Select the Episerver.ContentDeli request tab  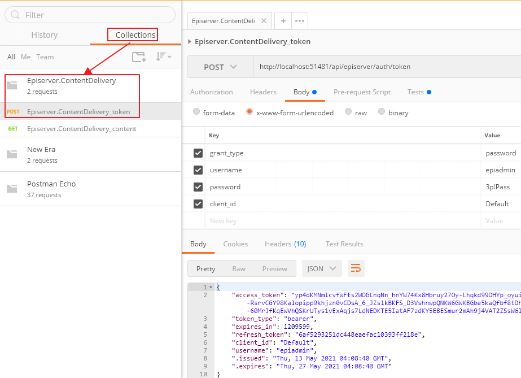tap(230, 21)
